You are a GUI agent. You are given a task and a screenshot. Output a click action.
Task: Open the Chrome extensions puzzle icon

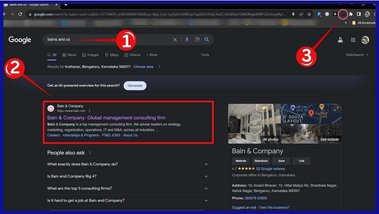pyautogui.click(x=351, y=14)
